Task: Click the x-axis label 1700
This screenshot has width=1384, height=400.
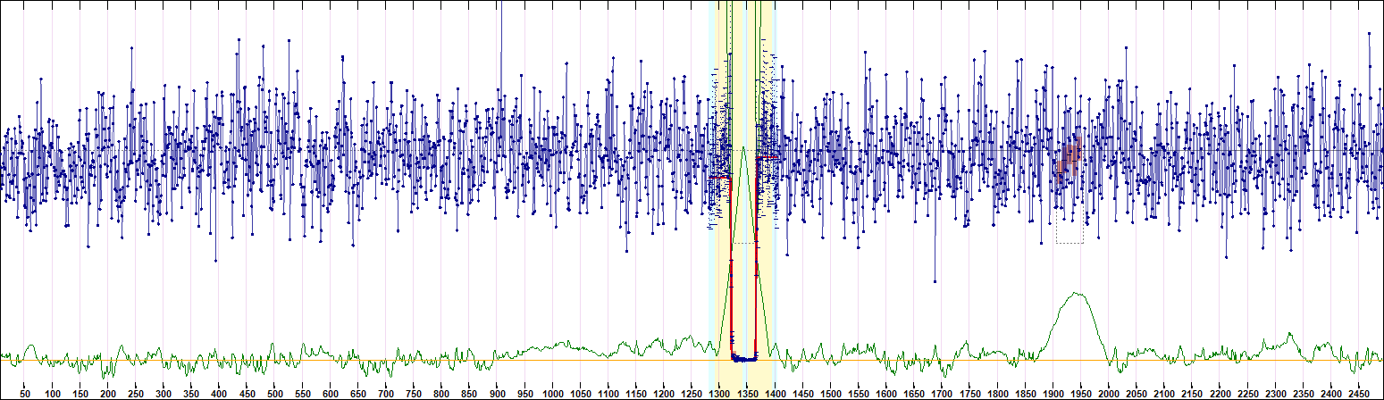Action: pyautogui.click(x=942, y=394)
